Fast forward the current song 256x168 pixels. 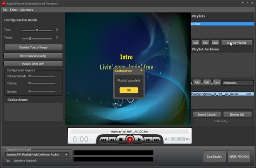coord(148,140)
